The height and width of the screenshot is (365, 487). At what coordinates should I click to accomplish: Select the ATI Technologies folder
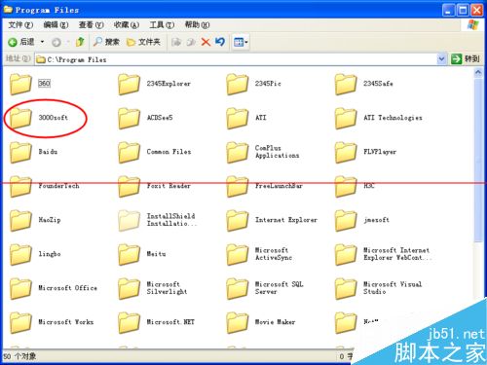(x=378, y=118)
